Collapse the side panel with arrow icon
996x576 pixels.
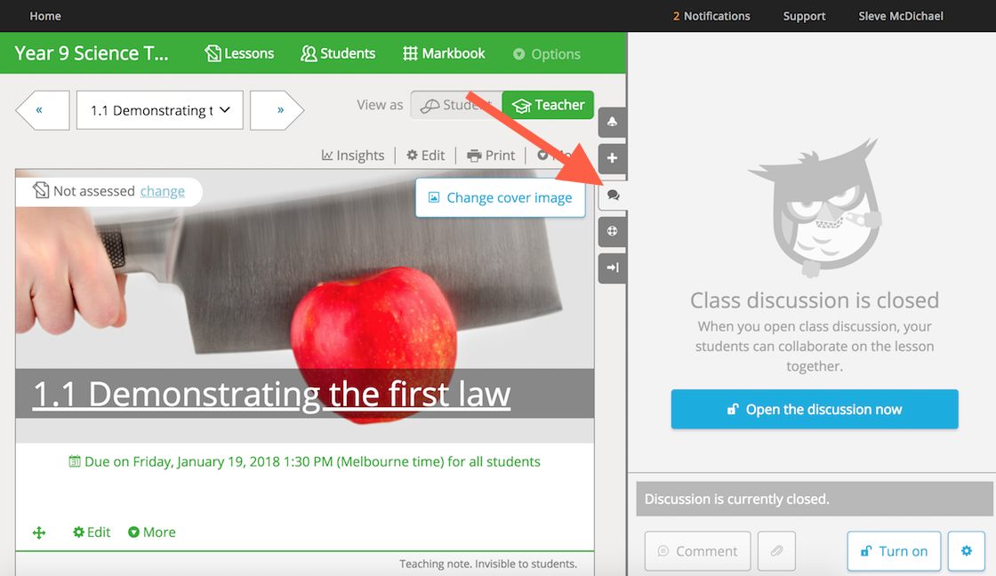tap(612, 268)
